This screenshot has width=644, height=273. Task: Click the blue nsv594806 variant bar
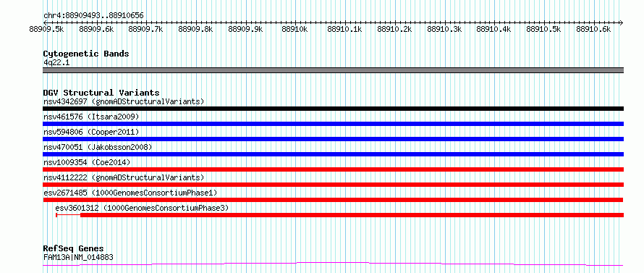tap(333, 139)
